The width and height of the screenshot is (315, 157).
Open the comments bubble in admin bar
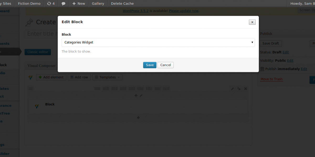coord(63,4)
